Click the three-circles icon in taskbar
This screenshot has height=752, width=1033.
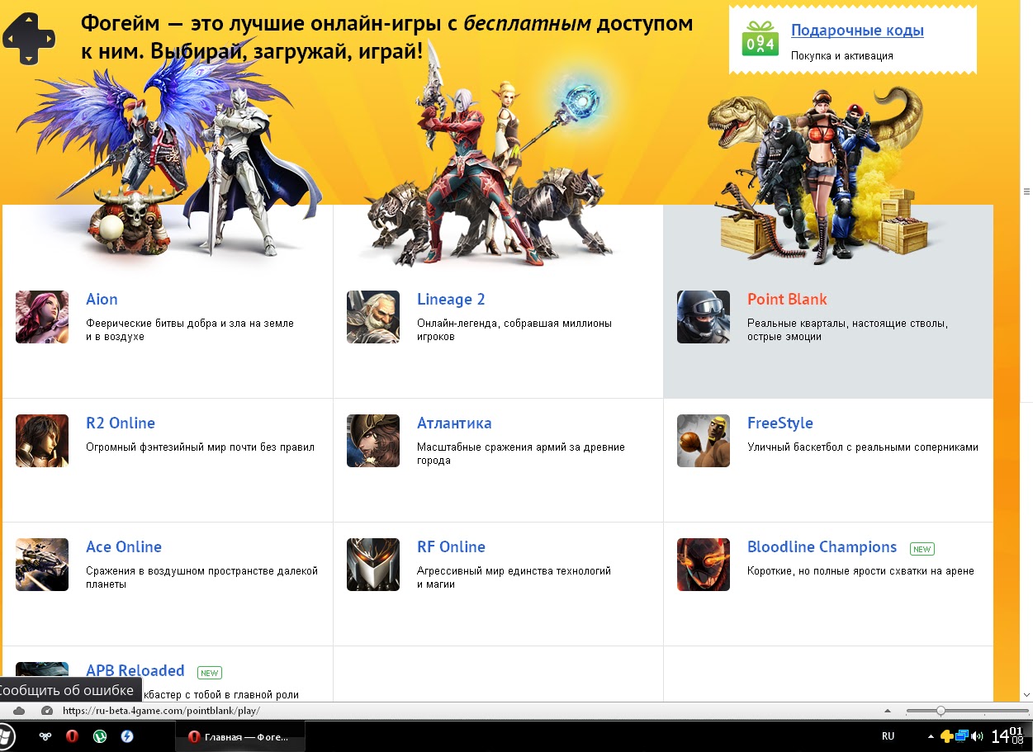(x=45, y=736)
